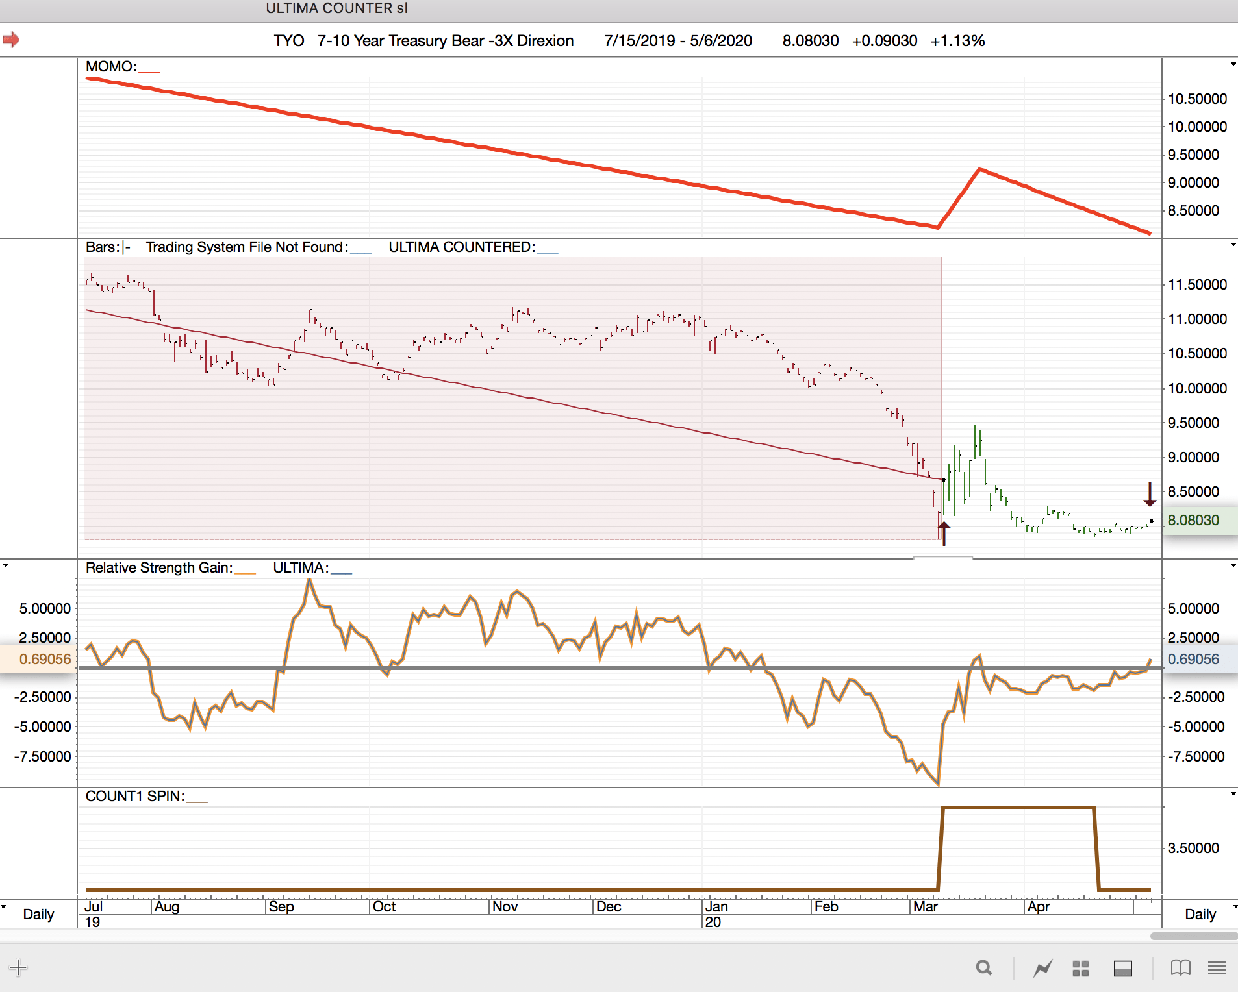
Task: Click the 0.69056 value tag on the left axis
Action: [38, 659]
